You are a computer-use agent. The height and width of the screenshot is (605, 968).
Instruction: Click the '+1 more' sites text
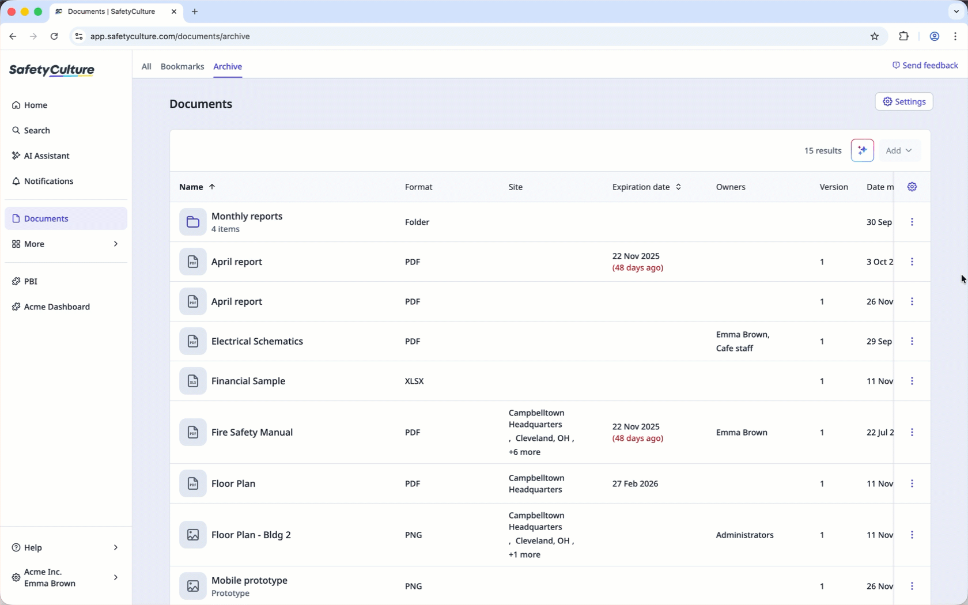(524, 555)
